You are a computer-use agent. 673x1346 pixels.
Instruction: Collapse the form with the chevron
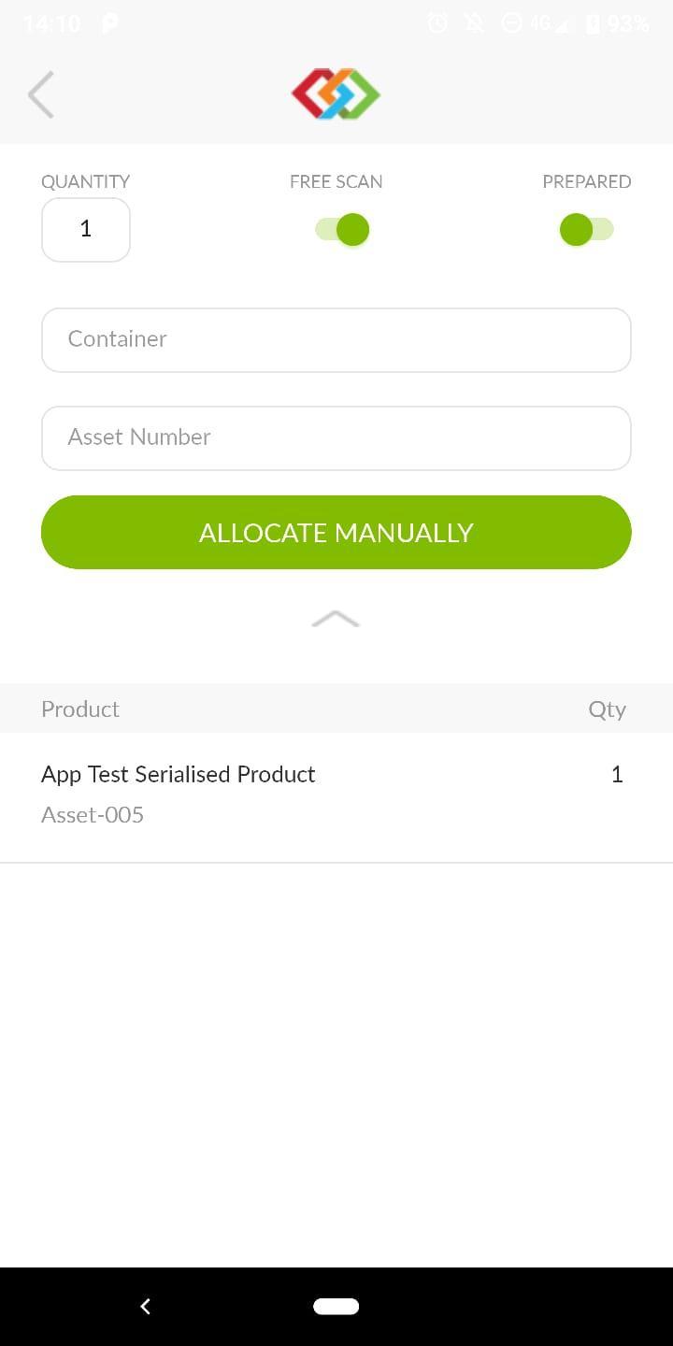[x=336, y=619]
